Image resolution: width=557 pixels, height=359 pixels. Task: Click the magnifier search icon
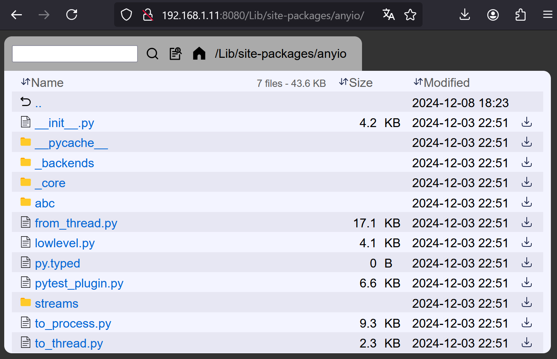pyautogui.click(x=152, y=54)
